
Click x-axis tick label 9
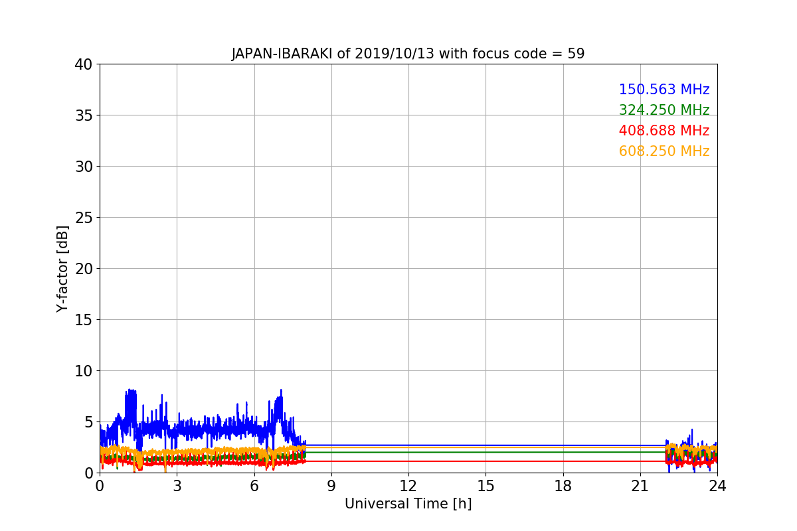[331, 485]
